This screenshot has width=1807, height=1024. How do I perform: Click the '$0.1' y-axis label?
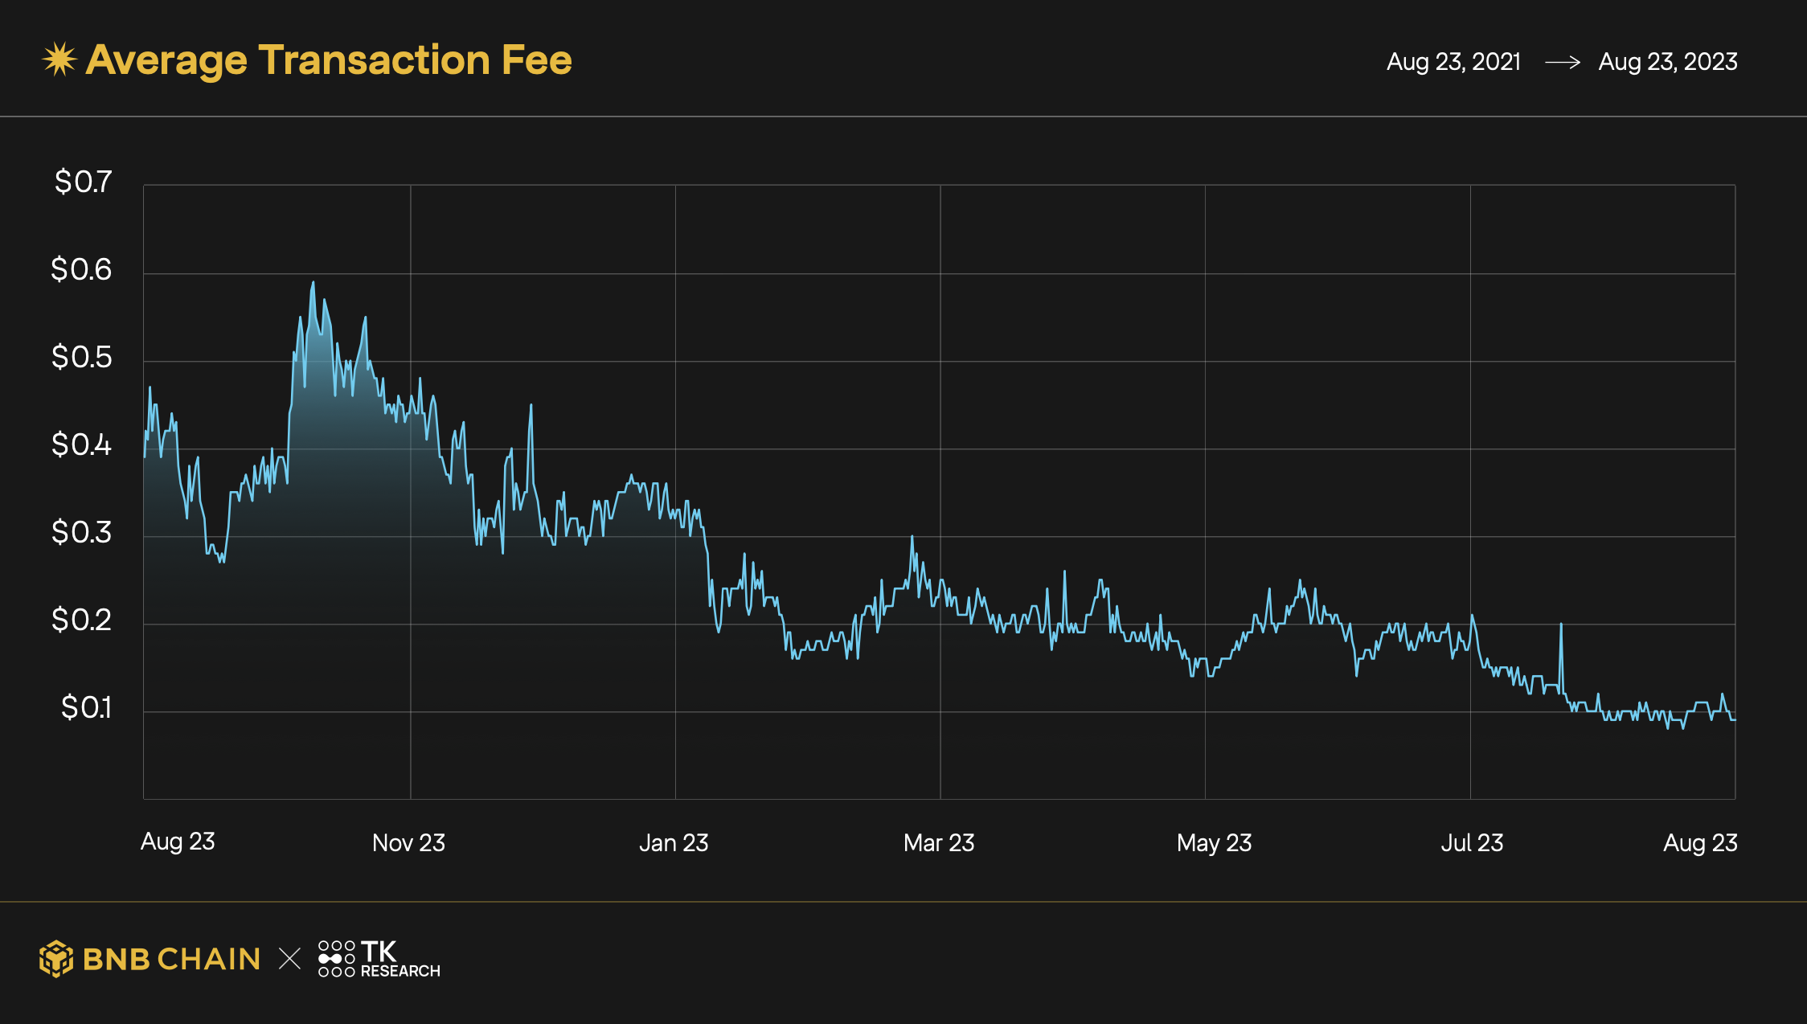click(x=86, y=707)
